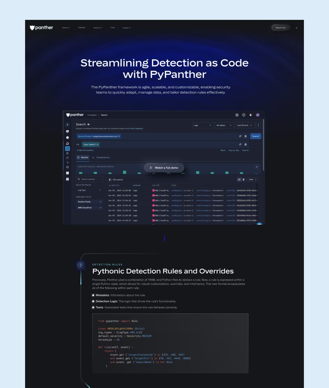Viewport: 329px width, 388px height.
Task: Delete the Source Domain filter row
Action: pos(246,136)
